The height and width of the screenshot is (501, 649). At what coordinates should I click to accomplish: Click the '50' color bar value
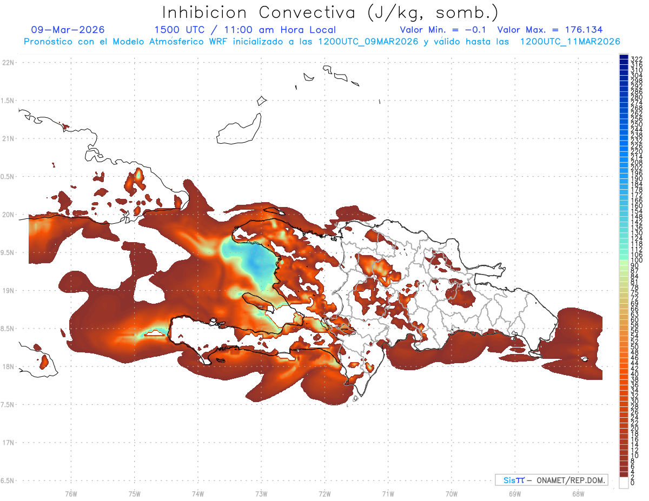[635, 347]
